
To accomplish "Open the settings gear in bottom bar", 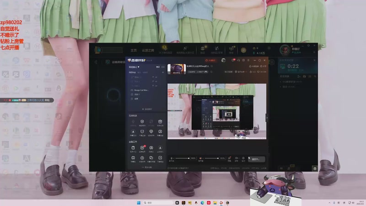I will 243,159.
